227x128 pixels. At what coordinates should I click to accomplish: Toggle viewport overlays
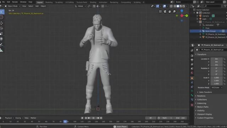coord(164,6)
